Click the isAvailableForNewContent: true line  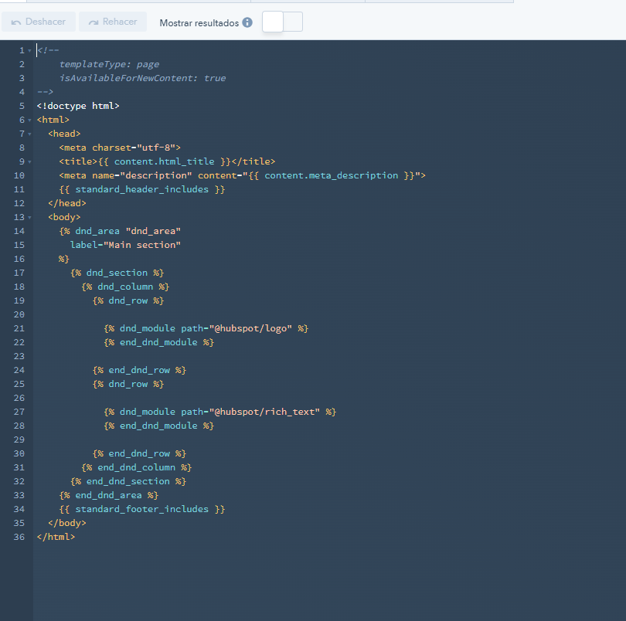142,78
